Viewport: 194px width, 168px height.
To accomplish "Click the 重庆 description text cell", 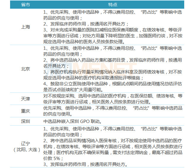I will [x=112, y=111].
